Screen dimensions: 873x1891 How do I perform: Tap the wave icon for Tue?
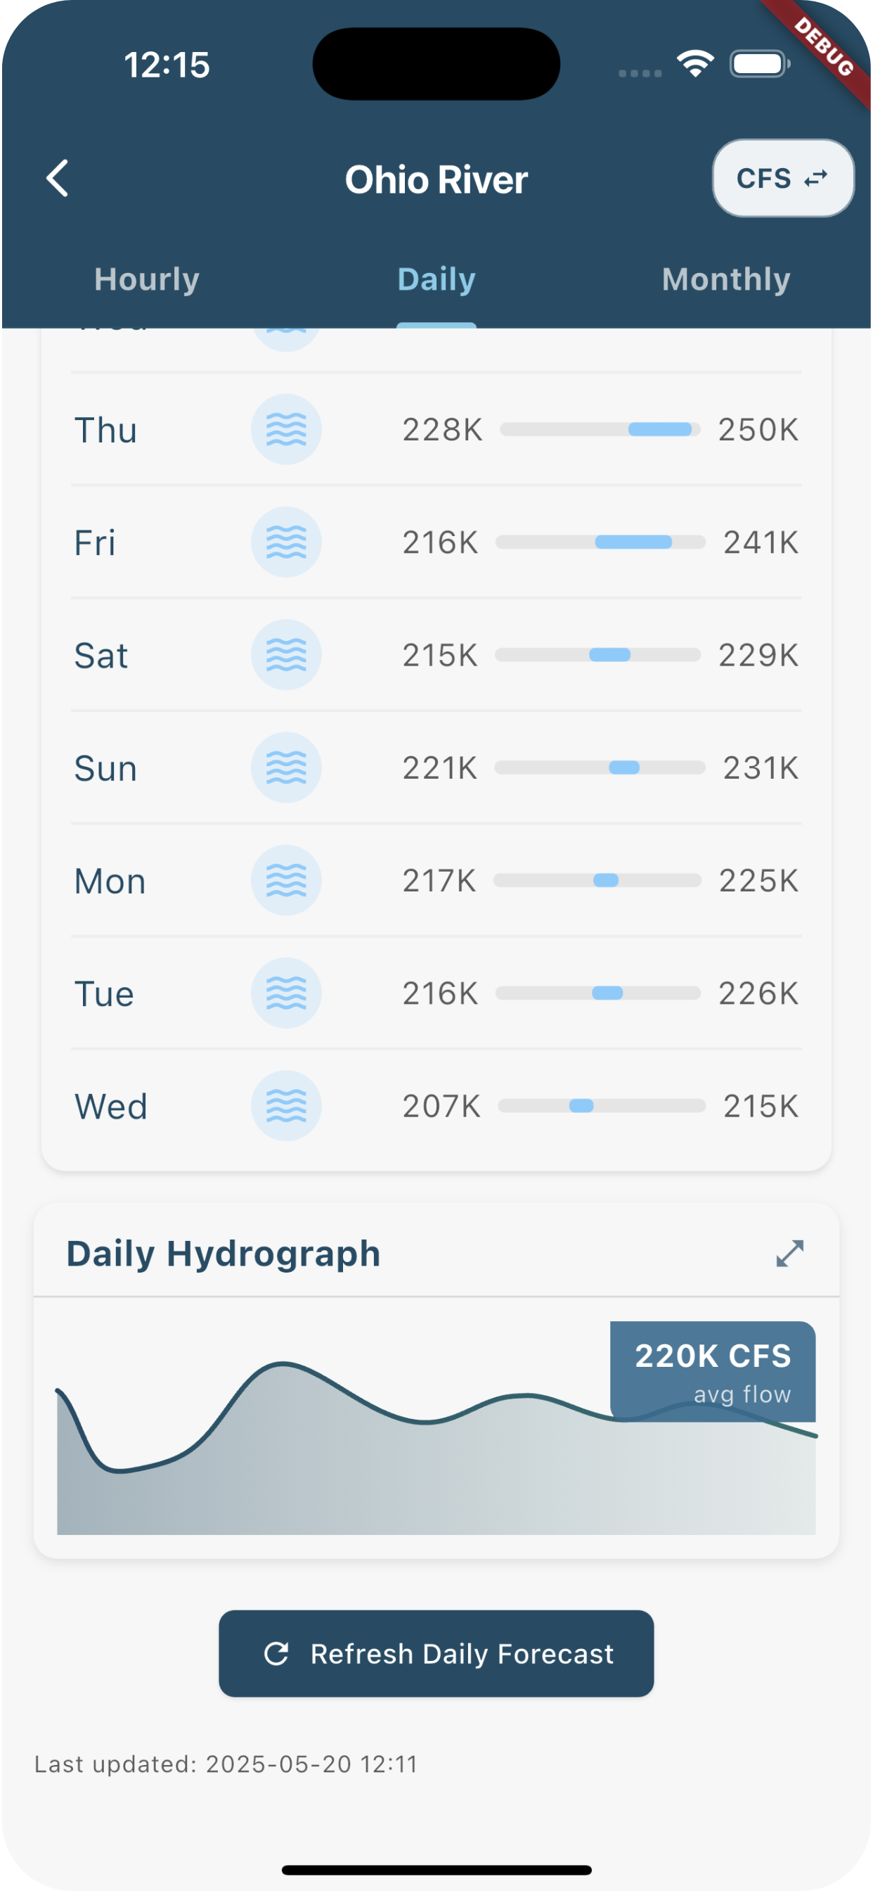click(286, 993)
